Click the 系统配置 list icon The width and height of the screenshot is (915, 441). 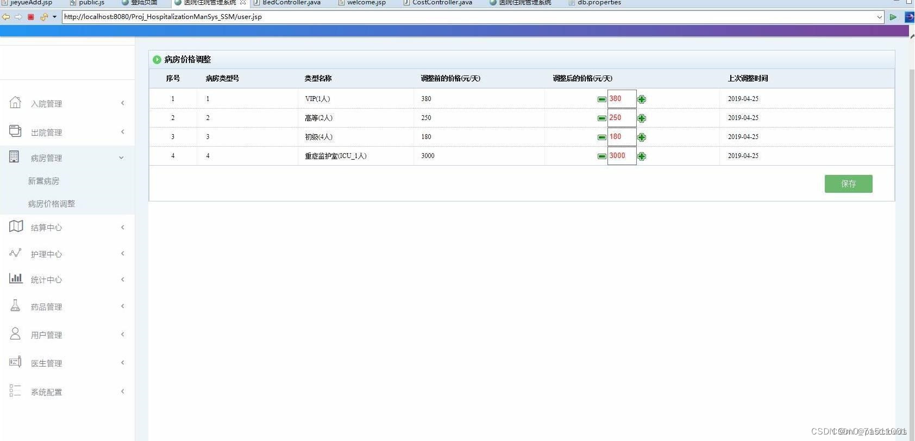pos(15,390)
